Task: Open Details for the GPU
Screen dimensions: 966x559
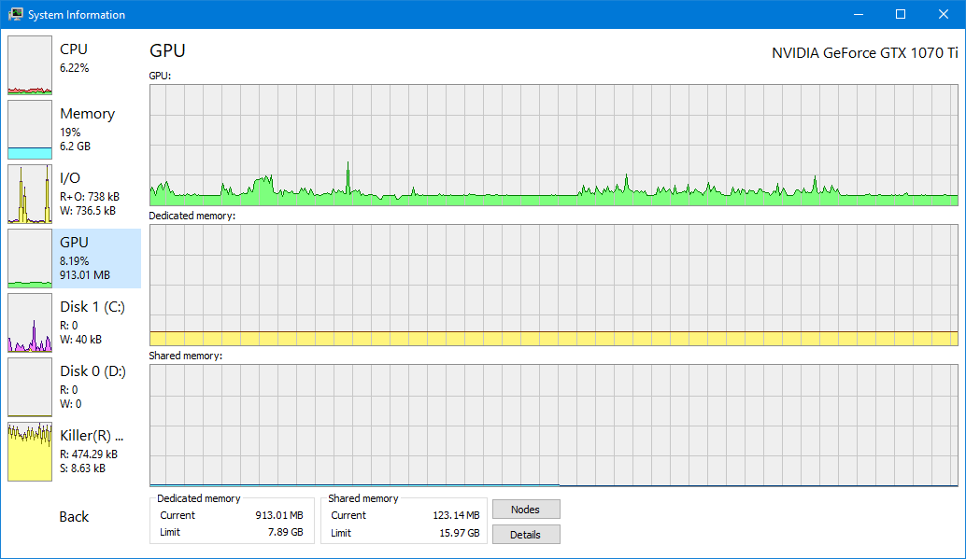Action: coord(526,534)
